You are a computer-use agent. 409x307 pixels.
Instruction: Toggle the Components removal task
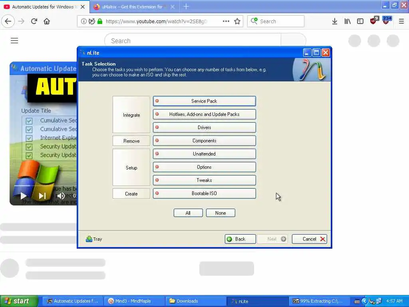[204, 140]
